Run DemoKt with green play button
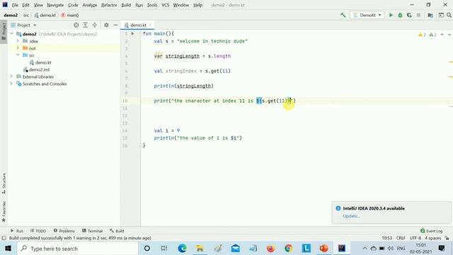The image size is (453, 255). [x=391, y=15]
